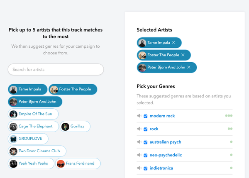The image size is (249, 178).
Task: Toggle the australian psych checkbox
Action: 146,142
